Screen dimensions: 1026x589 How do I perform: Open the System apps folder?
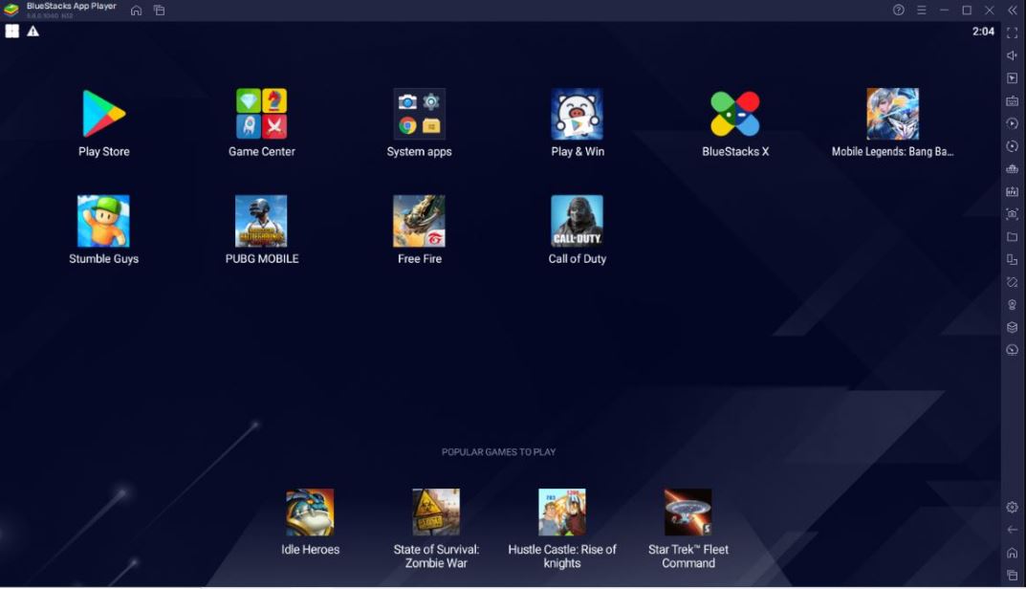coord(419,115)
